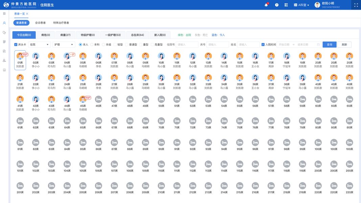Open the notifications bell icon

click(x=266, y=5)
